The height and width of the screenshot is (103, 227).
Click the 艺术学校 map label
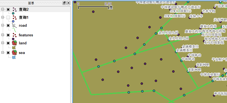pos(209,11)
